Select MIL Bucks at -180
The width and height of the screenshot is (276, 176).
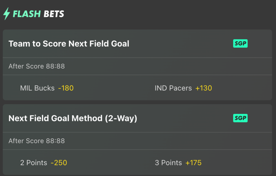(x=47, y=88)
